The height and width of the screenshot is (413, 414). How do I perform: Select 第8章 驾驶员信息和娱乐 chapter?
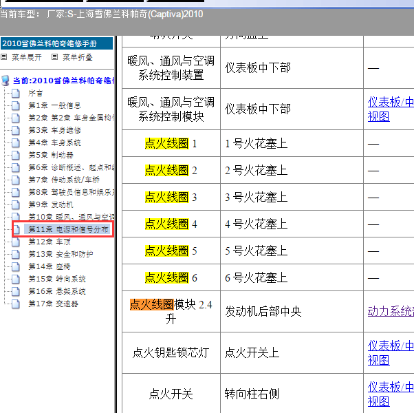(x=72, y=192)
